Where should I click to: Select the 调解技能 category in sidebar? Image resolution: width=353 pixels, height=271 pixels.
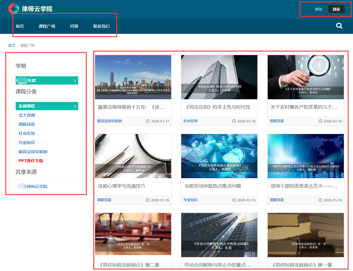27,124
